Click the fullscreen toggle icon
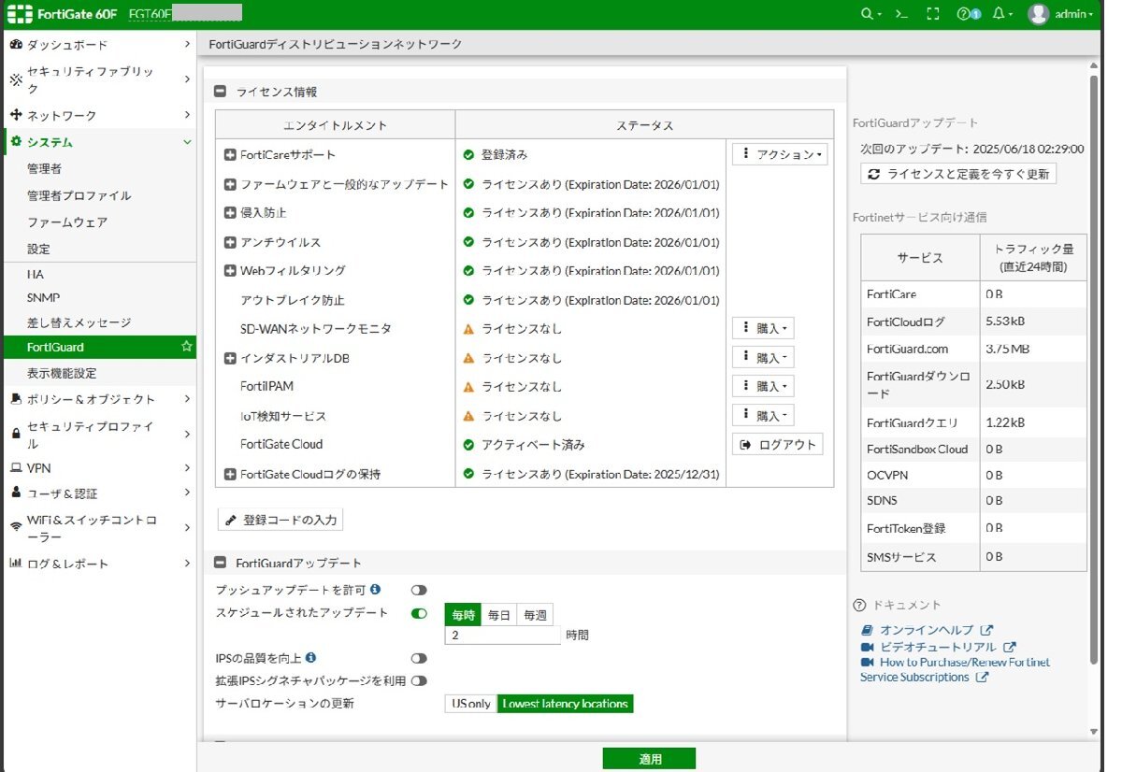Screen dimensions: 1122x772 (x=931, y=14)
